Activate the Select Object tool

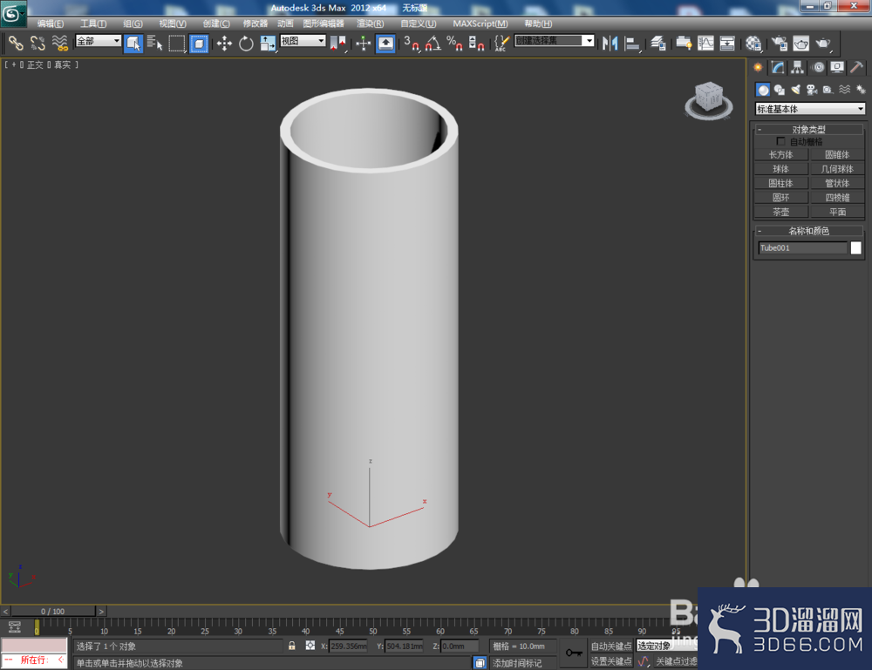133,44
